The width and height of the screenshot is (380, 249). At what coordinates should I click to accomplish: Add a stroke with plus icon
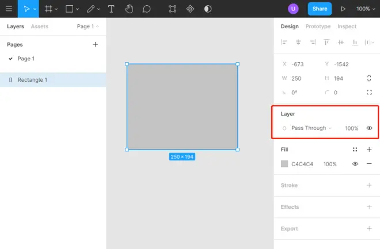[369, 185]
